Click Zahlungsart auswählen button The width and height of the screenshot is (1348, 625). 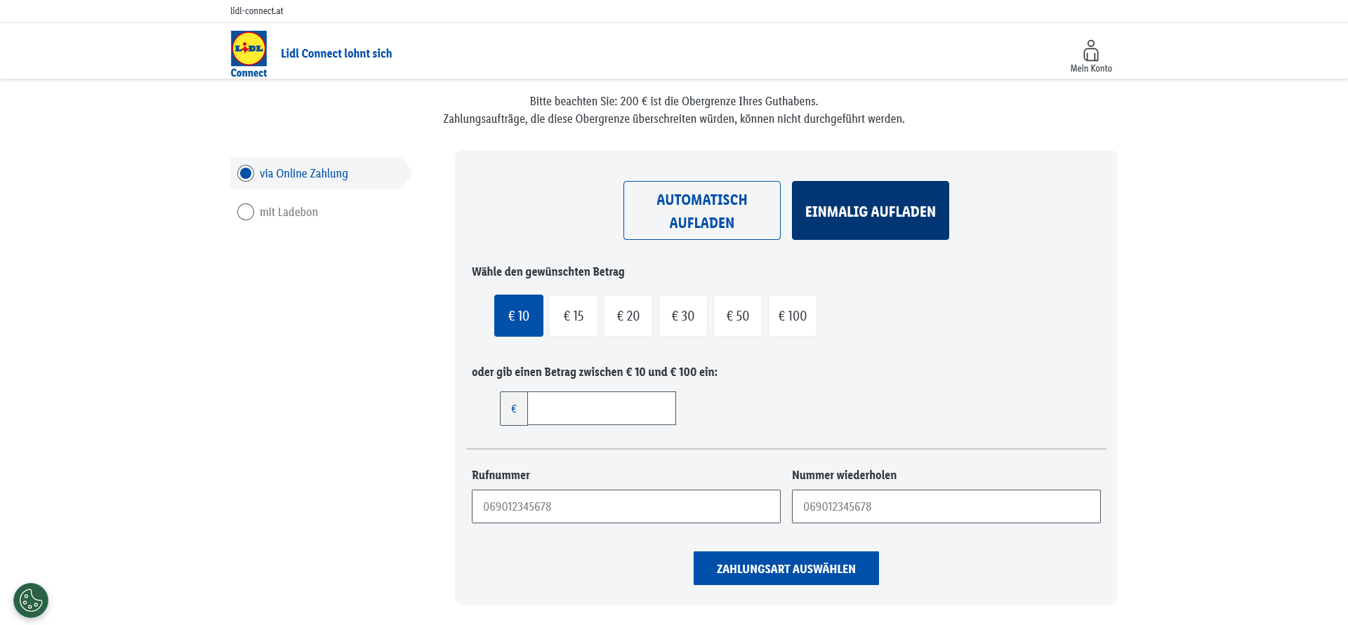click(x=786, y=568)
